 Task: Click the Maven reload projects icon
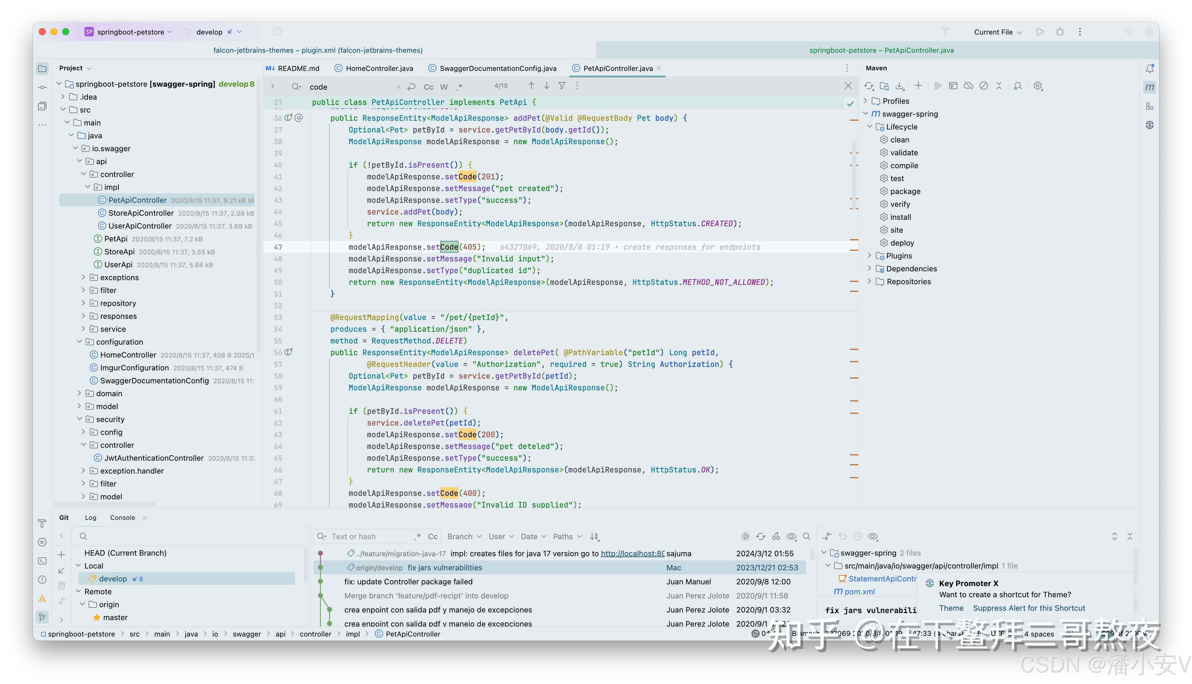(868, 86)
